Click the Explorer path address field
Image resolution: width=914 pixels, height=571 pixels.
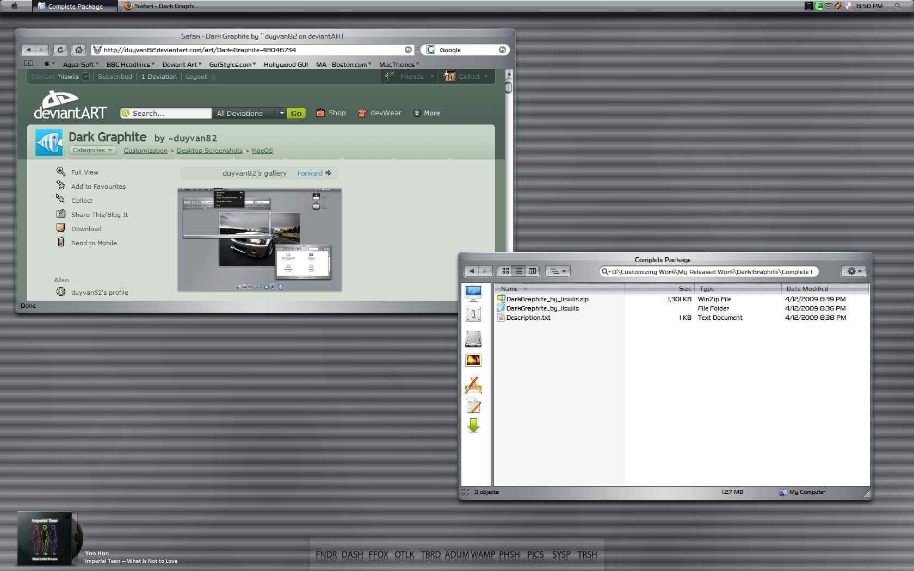[709, 271]
